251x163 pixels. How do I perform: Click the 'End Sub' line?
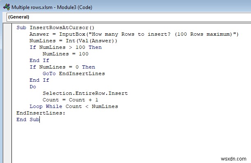pyautogui.click(x=28, y=119)
